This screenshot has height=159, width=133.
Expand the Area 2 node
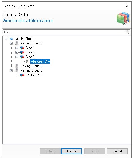[x=17, y=52]
